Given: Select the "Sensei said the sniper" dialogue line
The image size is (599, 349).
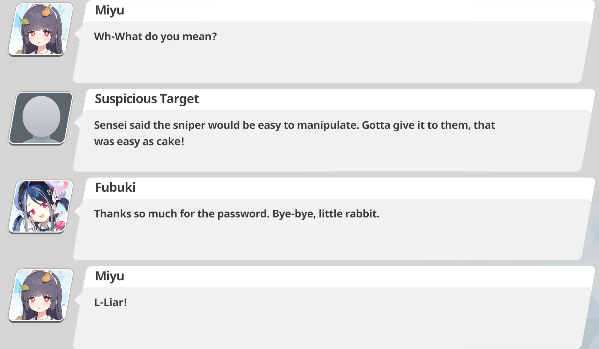Looking at the screenshot, I should click(x=294, y=125).
